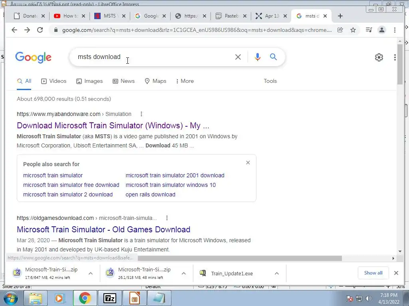This screenshot has width=409, height=306.
Task: Click the taskbar clock showing 7:18 PM
Action: tap(389, 298)
